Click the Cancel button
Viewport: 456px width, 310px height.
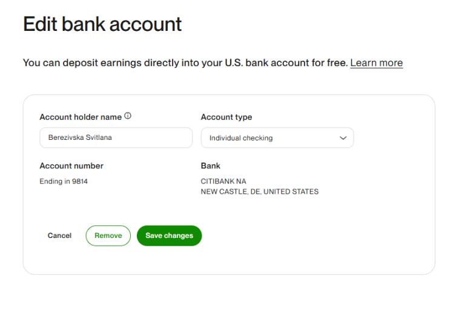point(59,236)
